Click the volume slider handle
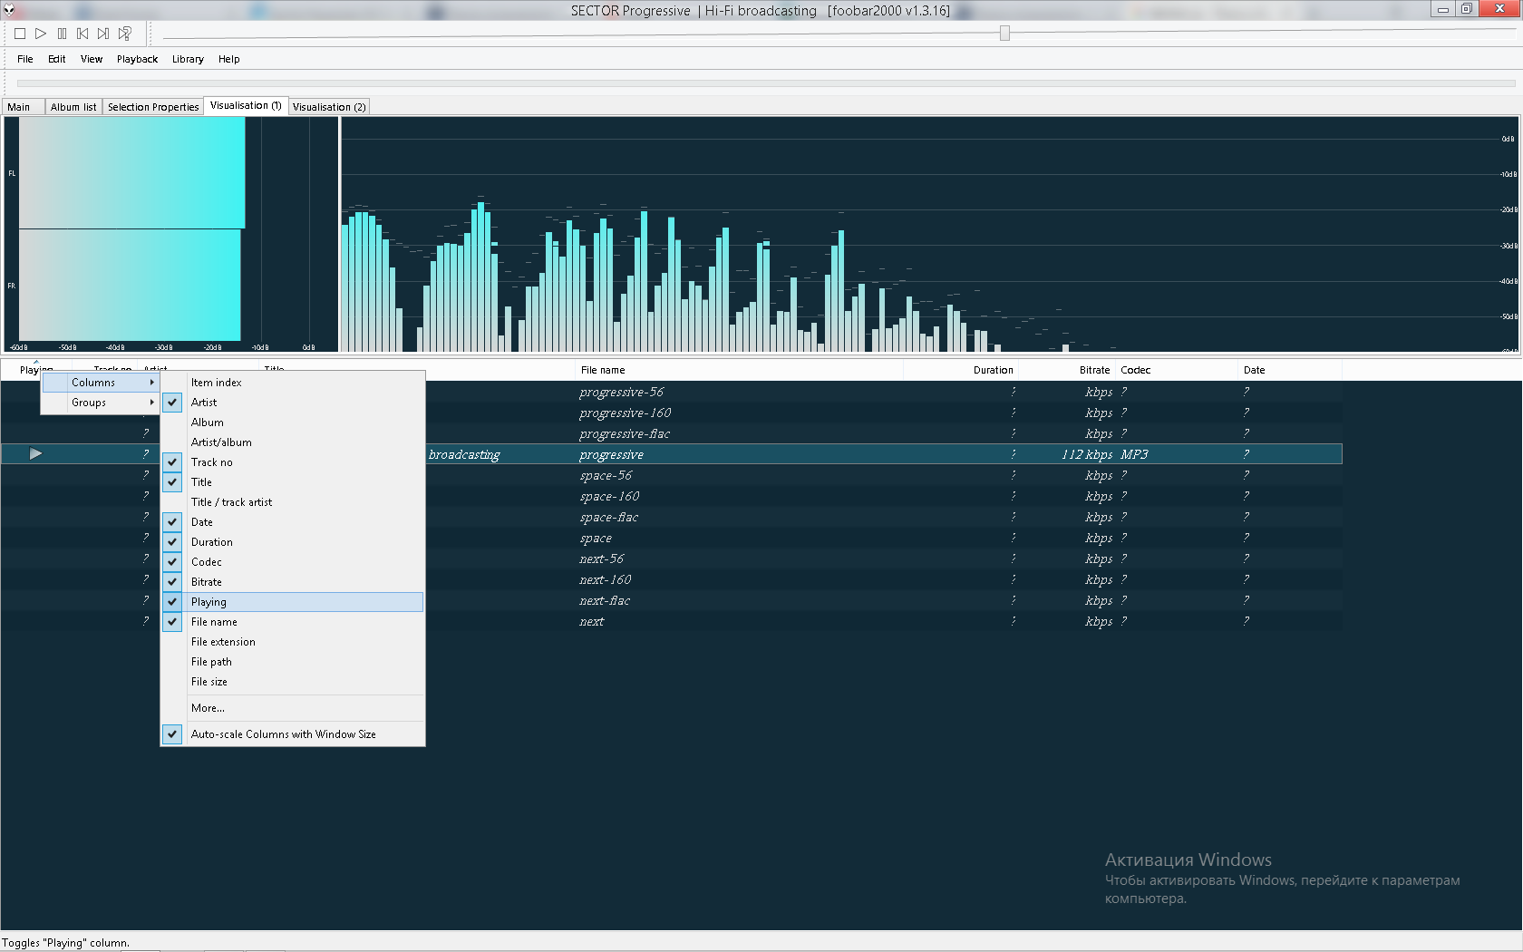The image size is (1523, 952). (1004, 34)
